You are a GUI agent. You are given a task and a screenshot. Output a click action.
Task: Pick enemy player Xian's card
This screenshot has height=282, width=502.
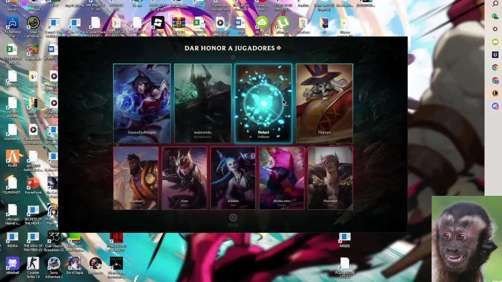[x=184, y=178]
